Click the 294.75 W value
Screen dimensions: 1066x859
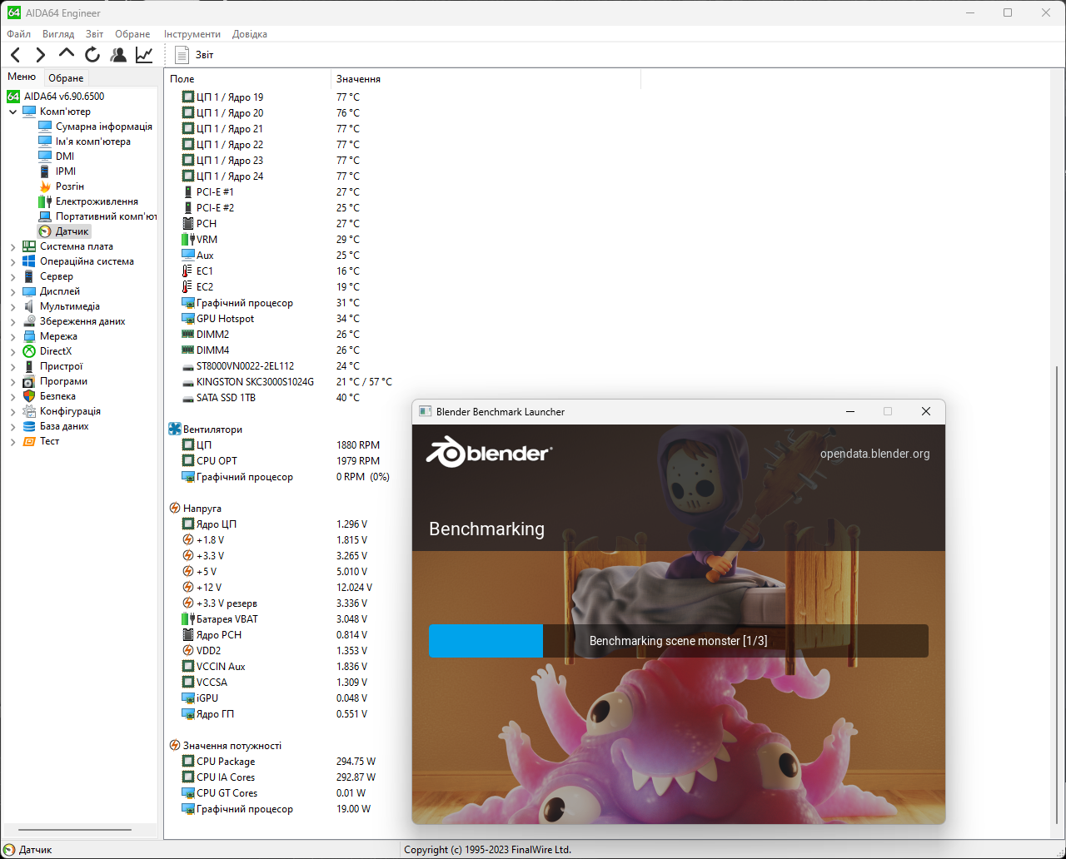[356, 762]
